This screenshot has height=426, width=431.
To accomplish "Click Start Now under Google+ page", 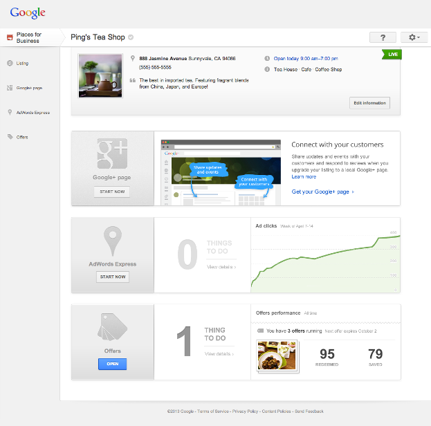I will pyautogui.click(x=112, y=192).
